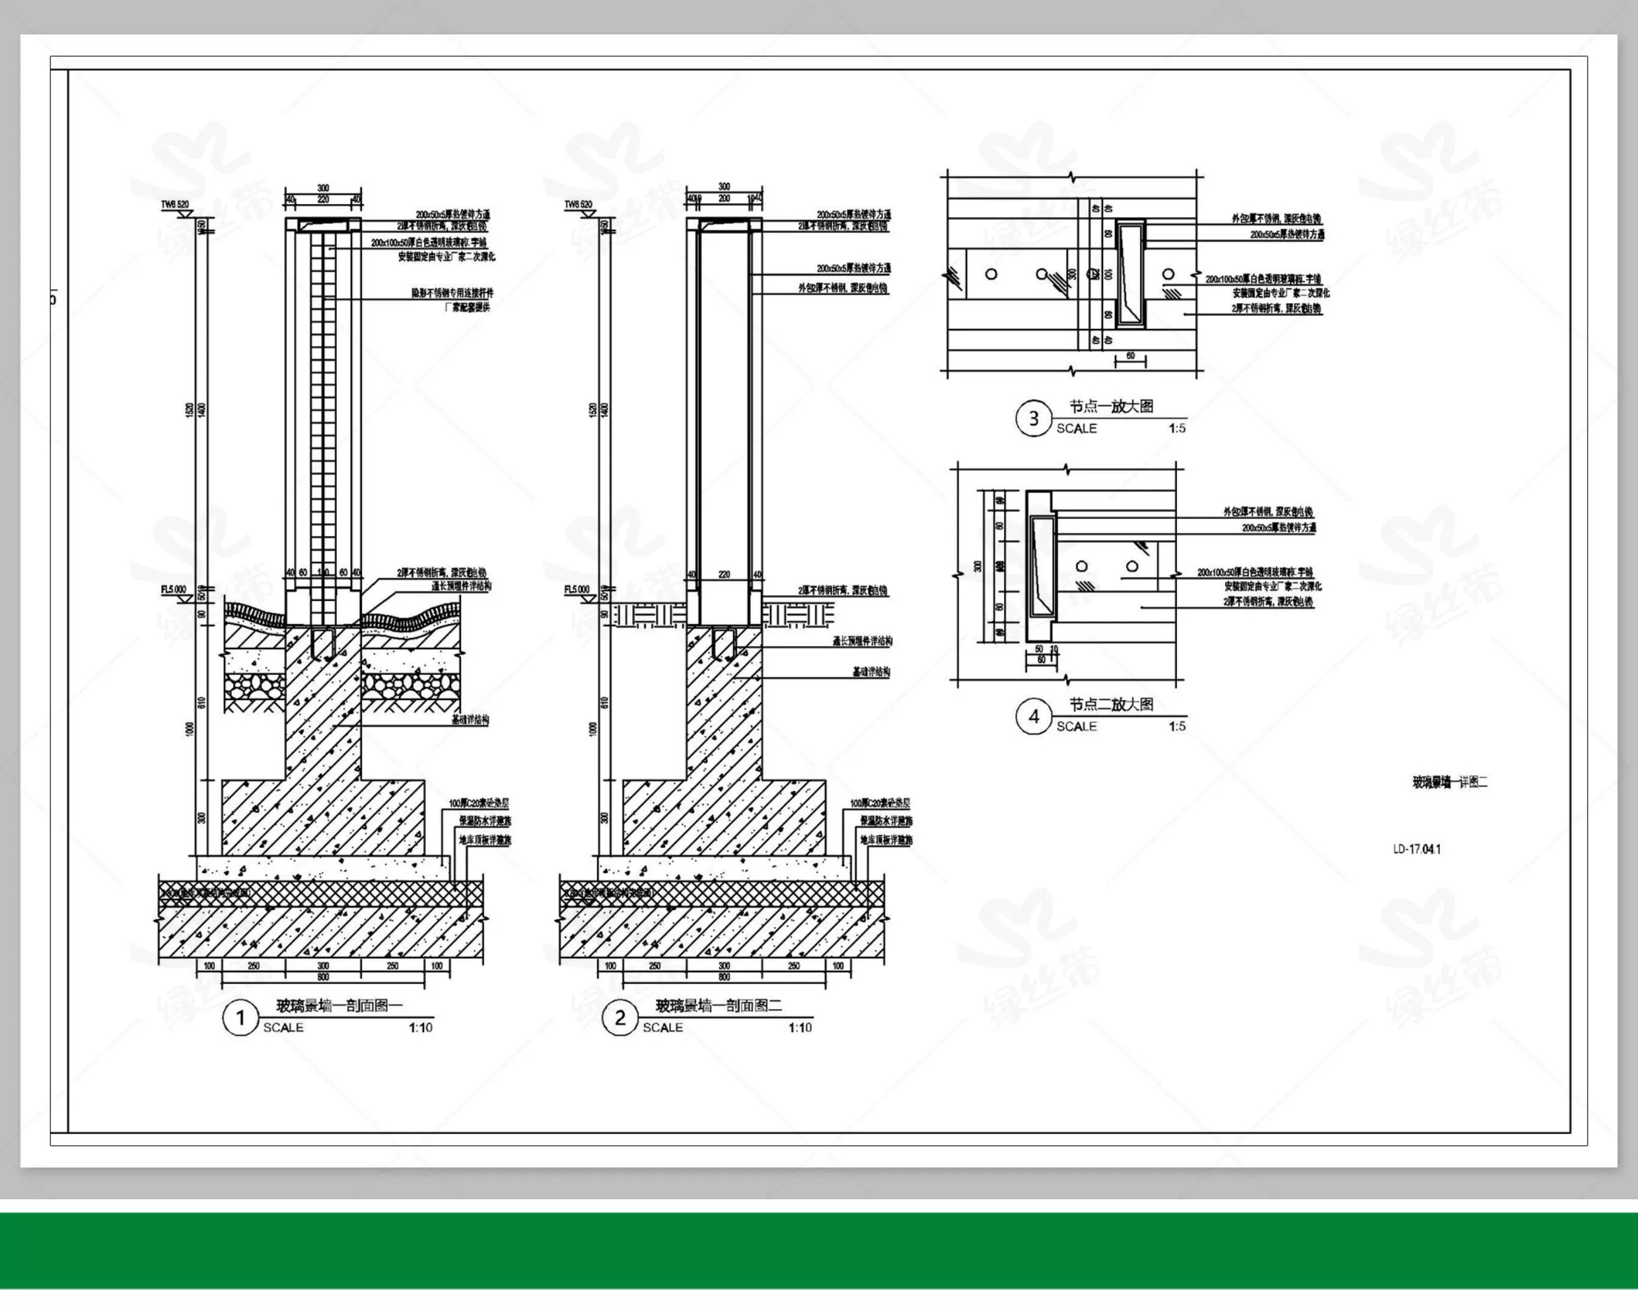Click the 100厚C20素砼垫层 label in section one
This screenshot has width=1638, height=1305.
click(479, 803)
